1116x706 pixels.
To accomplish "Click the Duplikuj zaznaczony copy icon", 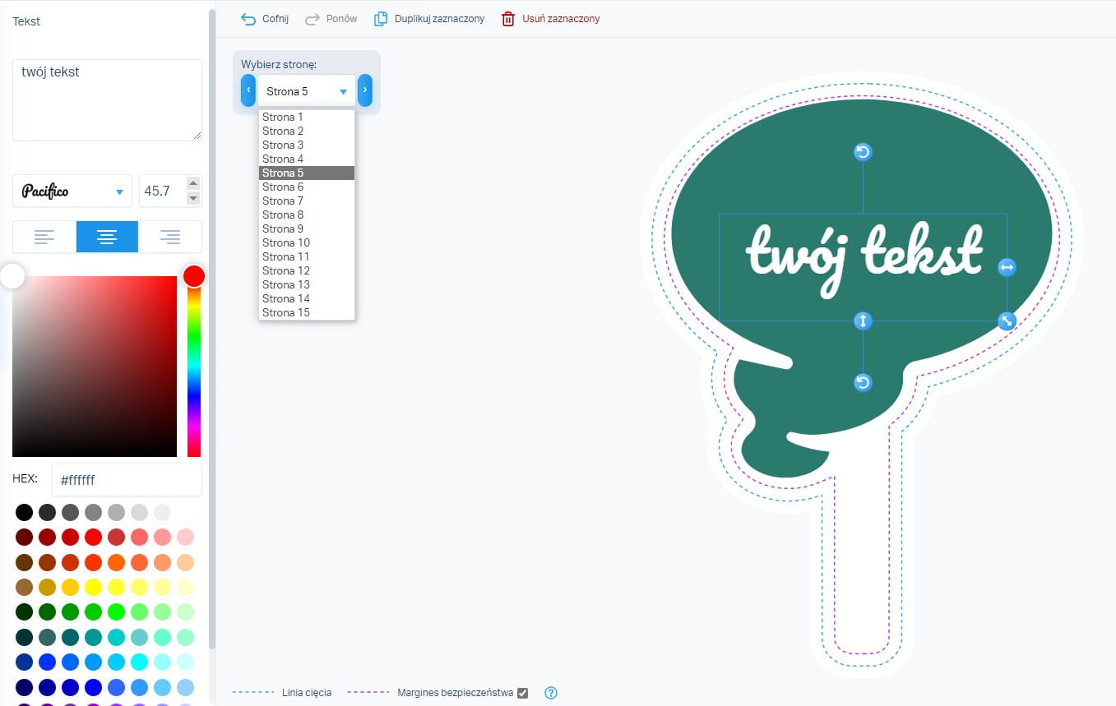I will pyautogui.click(x=381, y=19).
